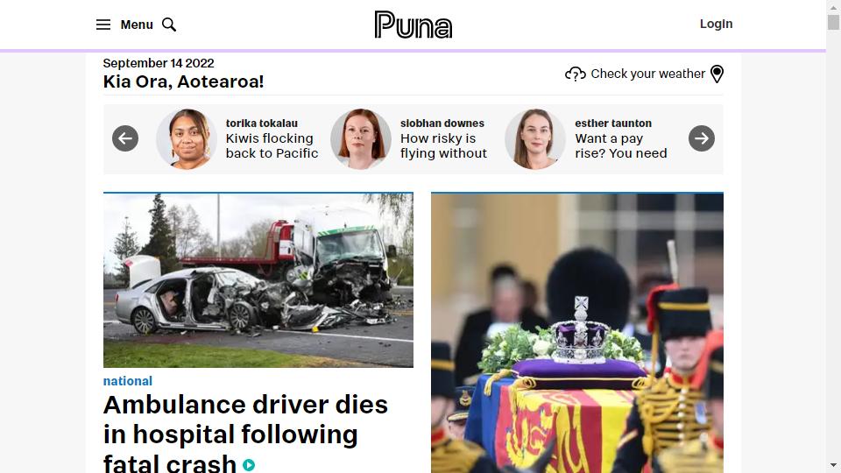Open the national category link
This screenshot has height=473, width=841.
pyautogui.click(x=128, y=381)
